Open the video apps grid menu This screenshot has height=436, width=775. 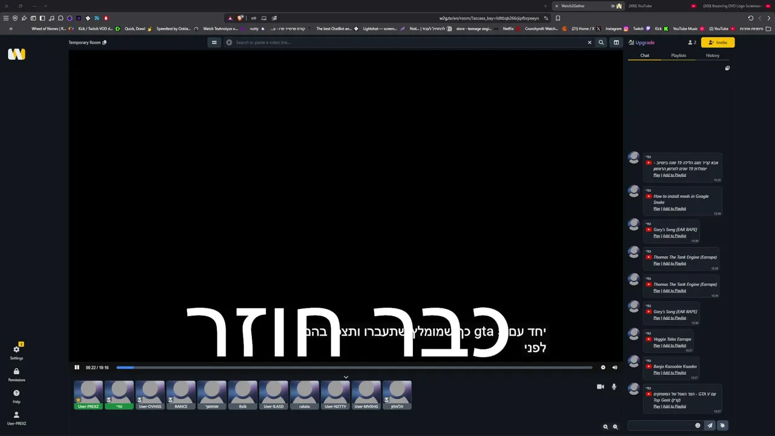click(214, 42)
